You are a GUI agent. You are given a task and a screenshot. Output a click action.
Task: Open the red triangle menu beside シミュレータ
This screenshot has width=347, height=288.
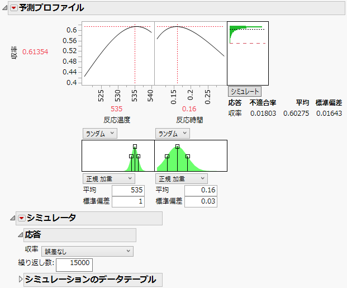pyautogui.click(x=21, y=218)
